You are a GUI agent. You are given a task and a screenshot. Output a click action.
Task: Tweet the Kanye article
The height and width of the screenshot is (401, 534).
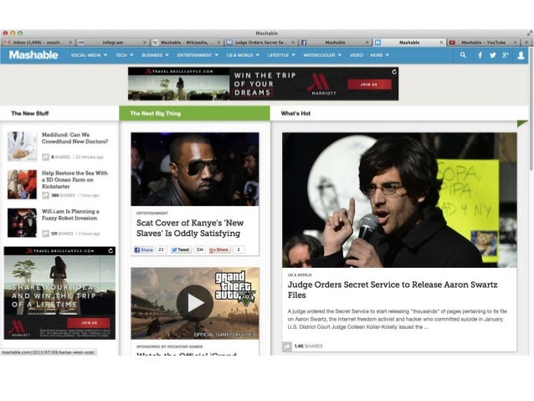point(181,249)
